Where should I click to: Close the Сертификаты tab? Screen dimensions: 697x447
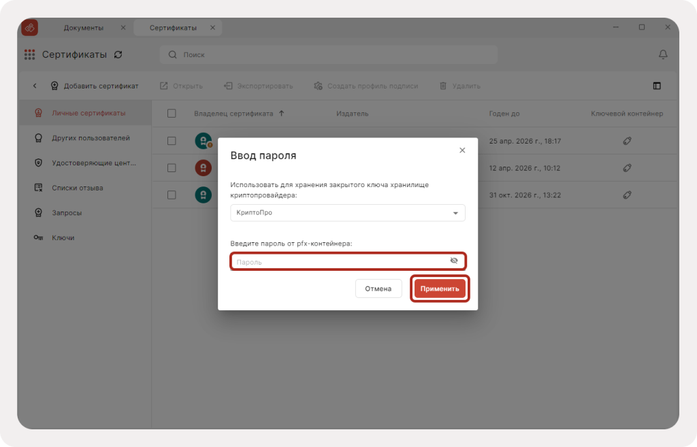[212, 27]
